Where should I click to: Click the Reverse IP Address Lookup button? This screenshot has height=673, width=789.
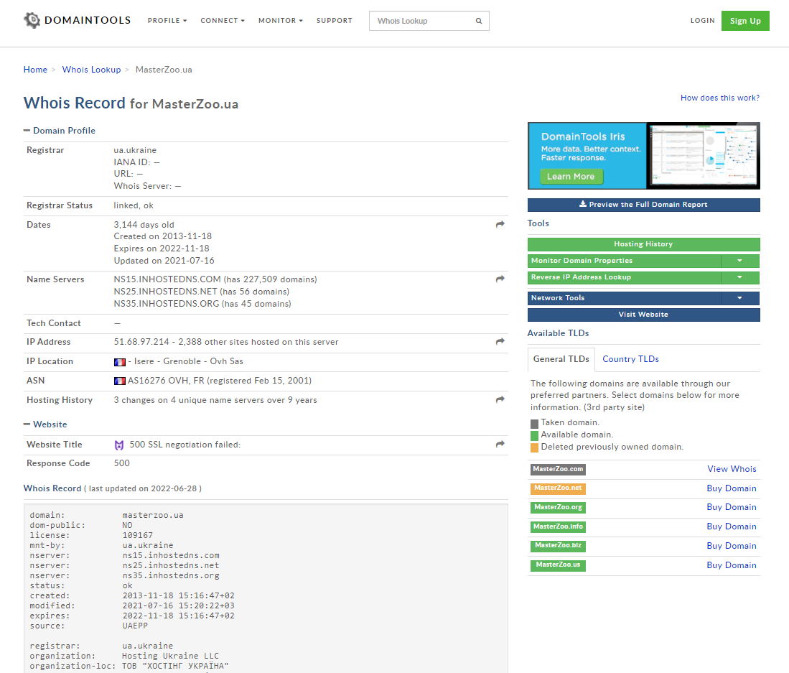[x=624, y=277]
